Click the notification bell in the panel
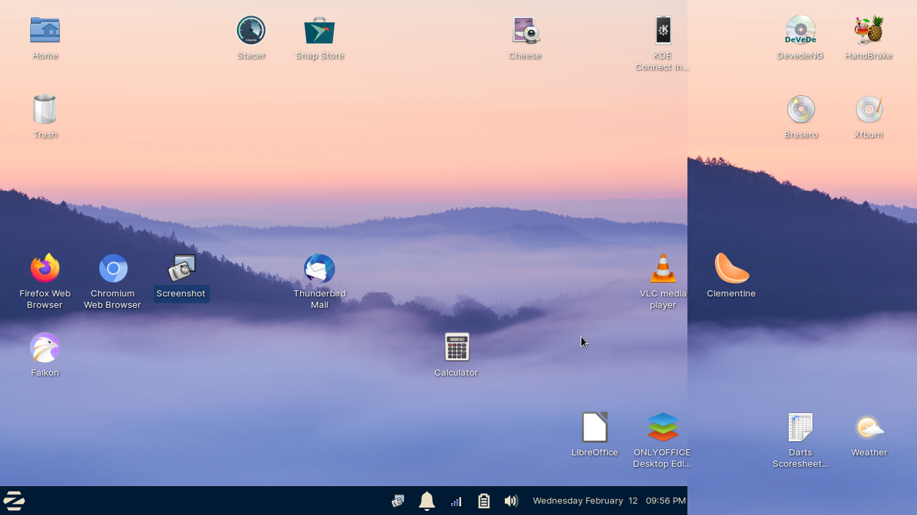917x515 pixels. coord(427,501)
